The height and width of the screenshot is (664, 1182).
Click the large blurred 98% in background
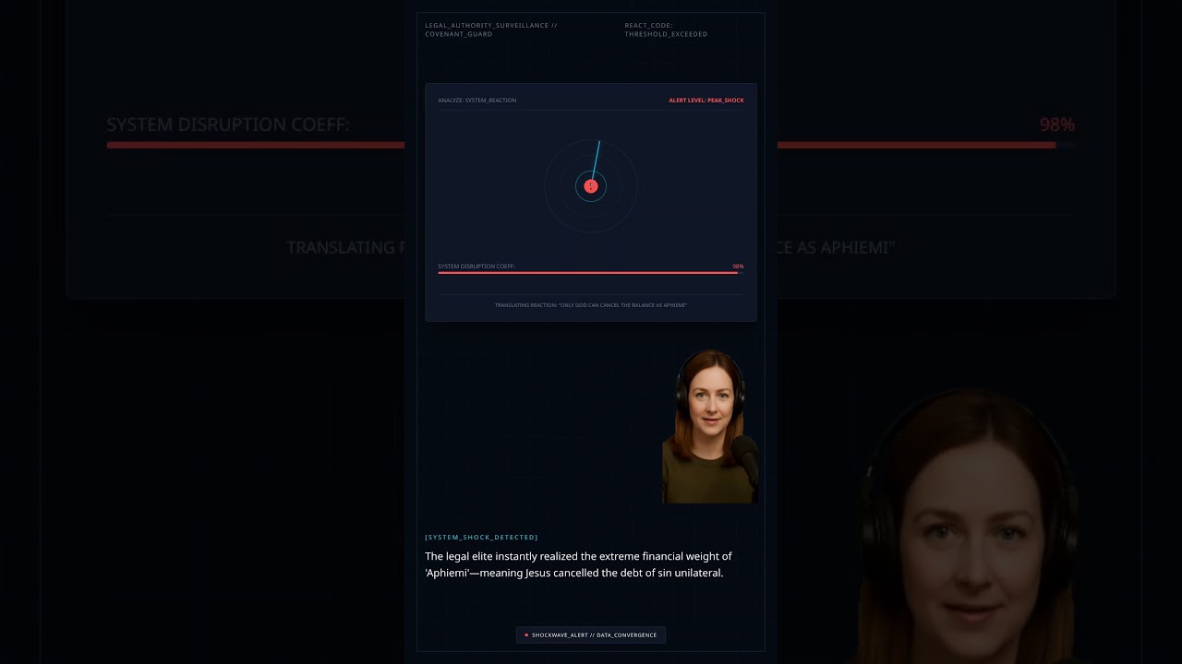pos(1057,125)
